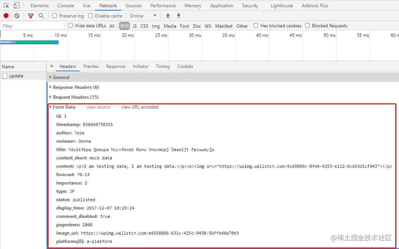The height and width of the screenshot is (249, 399).
Task: Enable the Disable cache checkbox
Action: point(90,16)
